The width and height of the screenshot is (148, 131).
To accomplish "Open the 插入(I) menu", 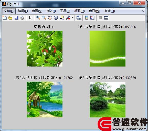I will point(51,11).
